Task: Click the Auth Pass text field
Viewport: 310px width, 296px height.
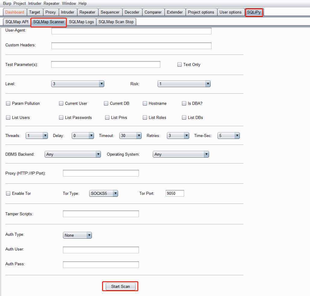Action: click(x=101, y=265)
